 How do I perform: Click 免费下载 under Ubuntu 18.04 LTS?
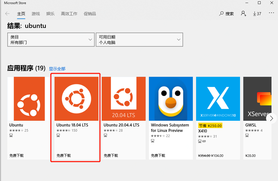tap(64, 155)
